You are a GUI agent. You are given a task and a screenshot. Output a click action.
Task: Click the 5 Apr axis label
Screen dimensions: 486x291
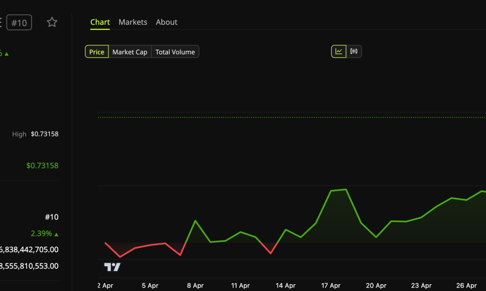(150, 286)
